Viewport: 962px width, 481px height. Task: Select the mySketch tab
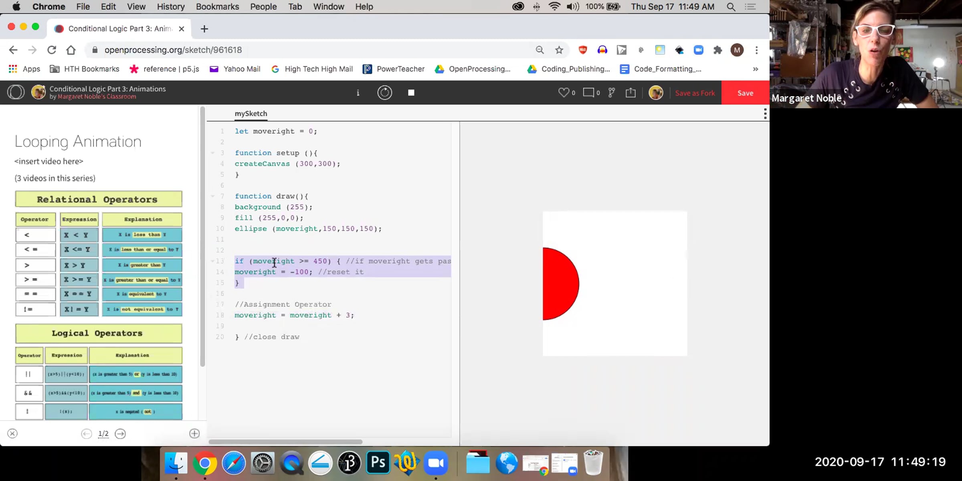point(251,113)
